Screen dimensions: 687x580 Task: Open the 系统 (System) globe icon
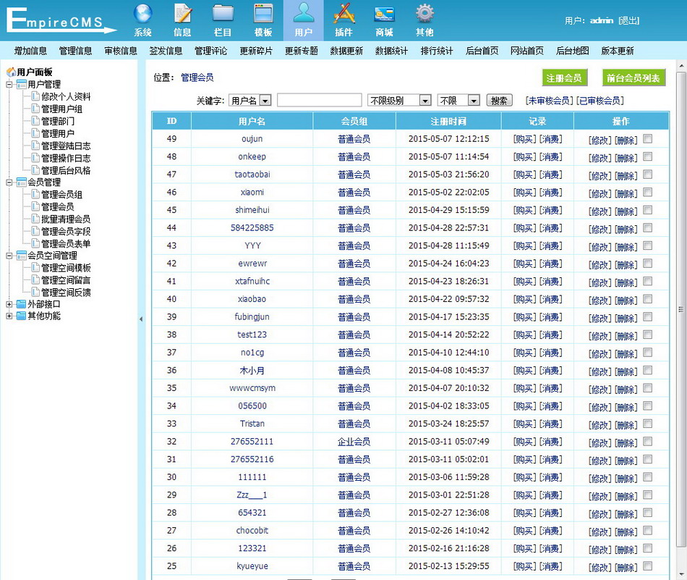pyautogui.click(x=143, y=14)
